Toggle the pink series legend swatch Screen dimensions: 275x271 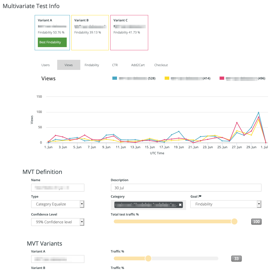click(x=222, y=78)
